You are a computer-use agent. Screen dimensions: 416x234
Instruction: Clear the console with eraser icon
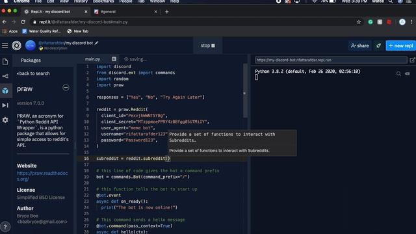(408, 73)
